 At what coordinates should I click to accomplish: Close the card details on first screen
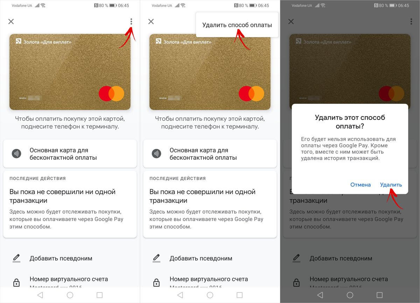point(11,21)
